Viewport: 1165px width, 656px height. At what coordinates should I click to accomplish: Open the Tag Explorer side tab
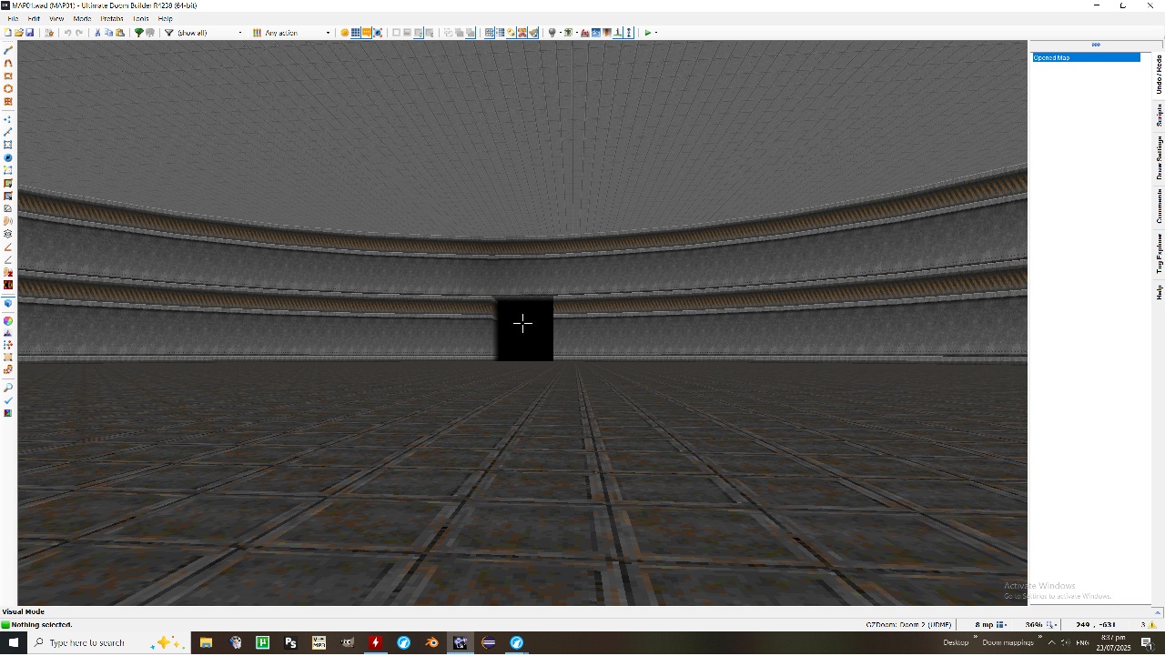1159,253
